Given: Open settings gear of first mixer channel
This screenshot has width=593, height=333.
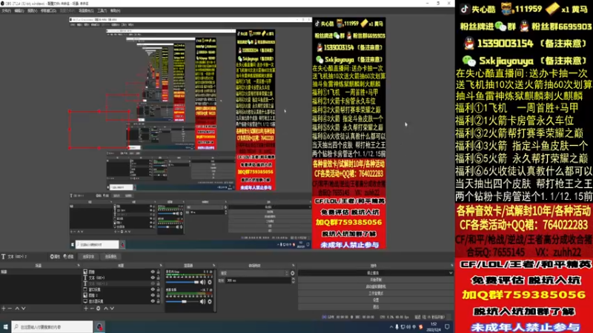Looking at the screenshot, I should [210, 282].
